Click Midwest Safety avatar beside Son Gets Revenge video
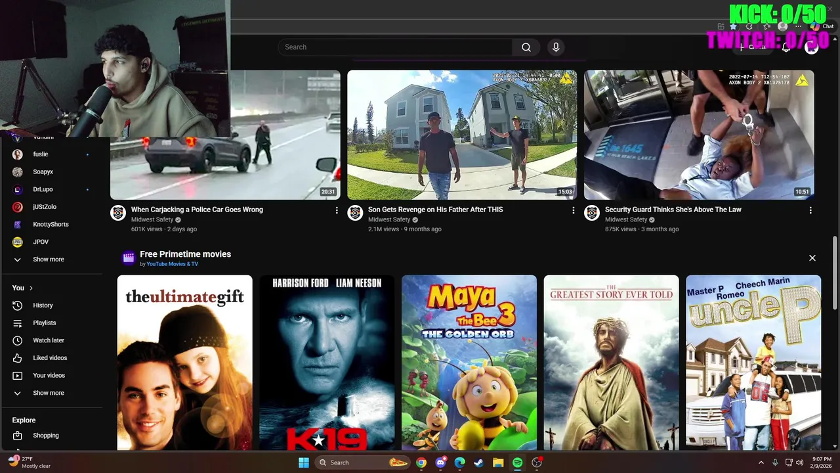 pyautogui.click(x=355, y=213)
